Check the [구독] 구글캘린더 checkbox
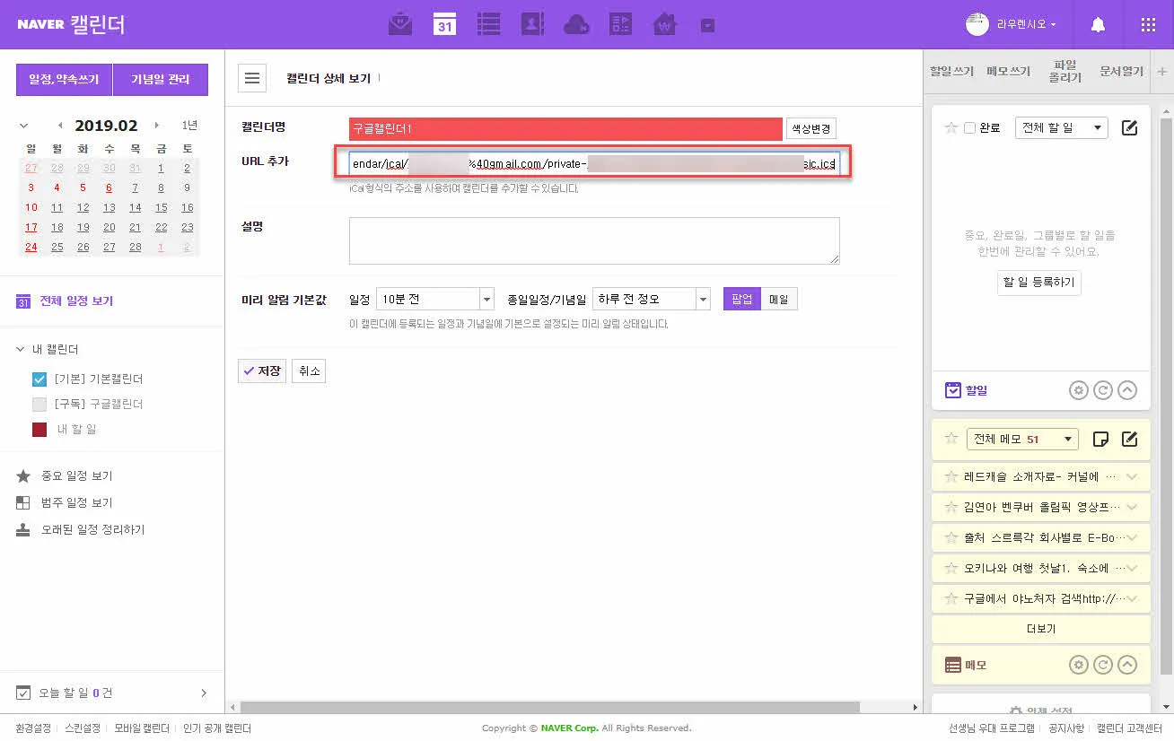The width and height of the screenshot is (1174, 741). coord(39,404)
